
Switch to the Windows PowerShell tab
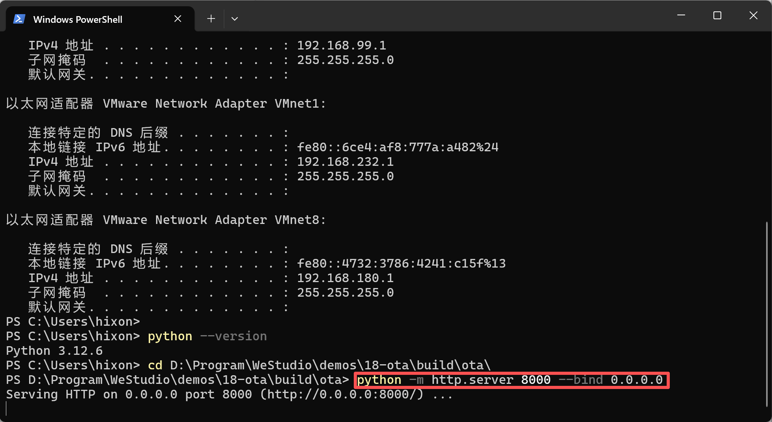[x=78, y=19]
